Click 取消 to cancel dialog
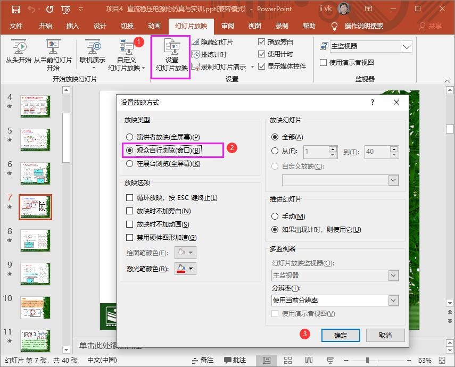455x367 pixels. (x=385, y=335)
